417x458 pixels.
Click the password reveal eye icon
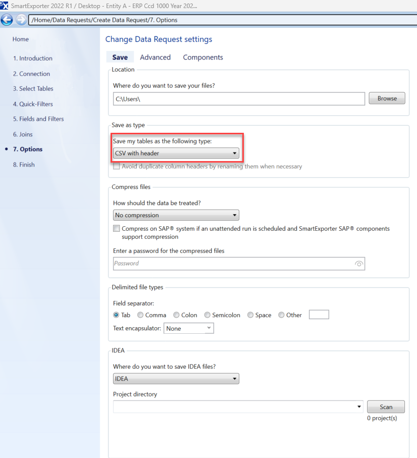(x=359, y=264)
